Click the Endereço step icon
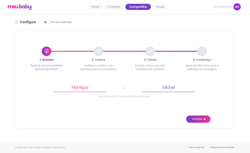Screen dimensions: 250x153 (202, 51)
